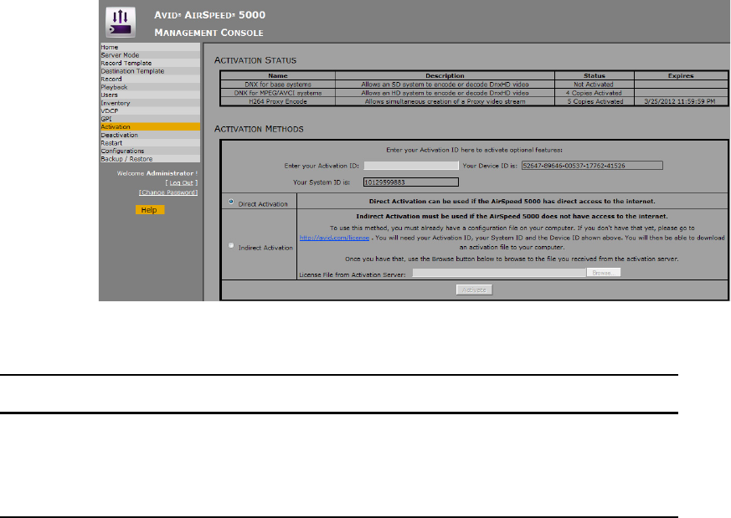
Task: Click the 'Activation Methods' heading
Action: tap(259, 129)
